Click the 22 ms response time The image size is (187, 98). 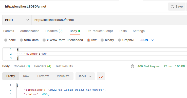pos(167,66)
